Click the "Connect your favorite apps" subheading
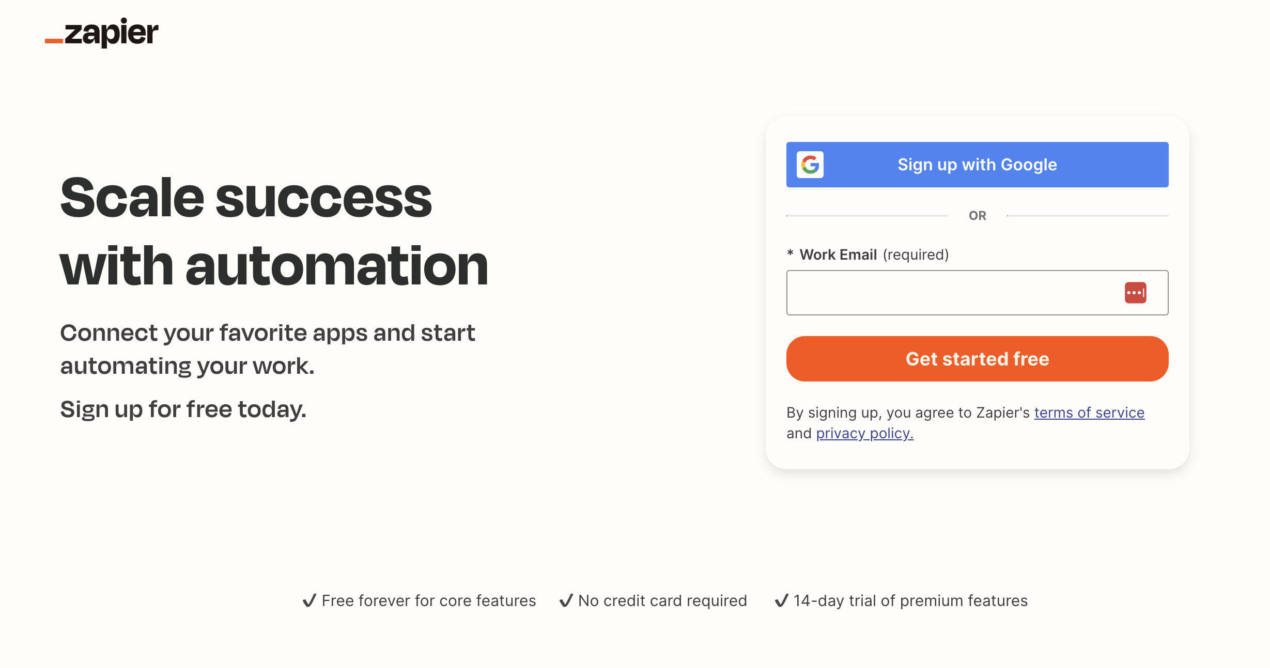The image size is (1270, 668). click(267, 349)
